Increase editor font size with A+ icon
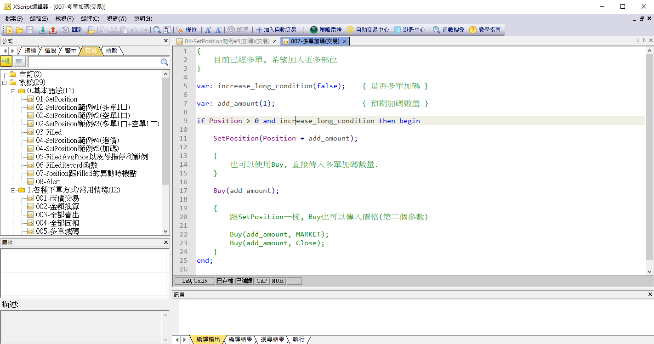The image size is (654, 344). pyautogui.click(x=208, y=30)
